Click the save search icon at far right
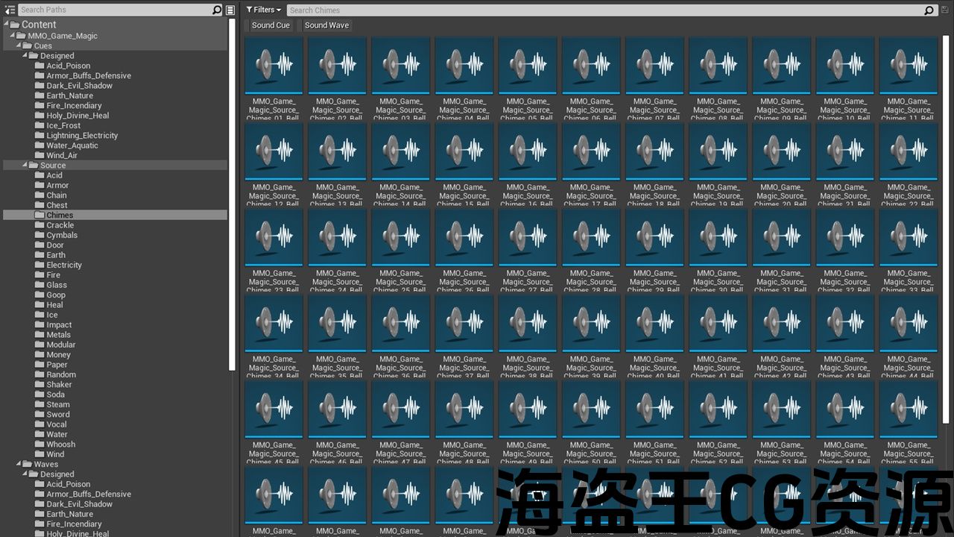 pos(945,10)
